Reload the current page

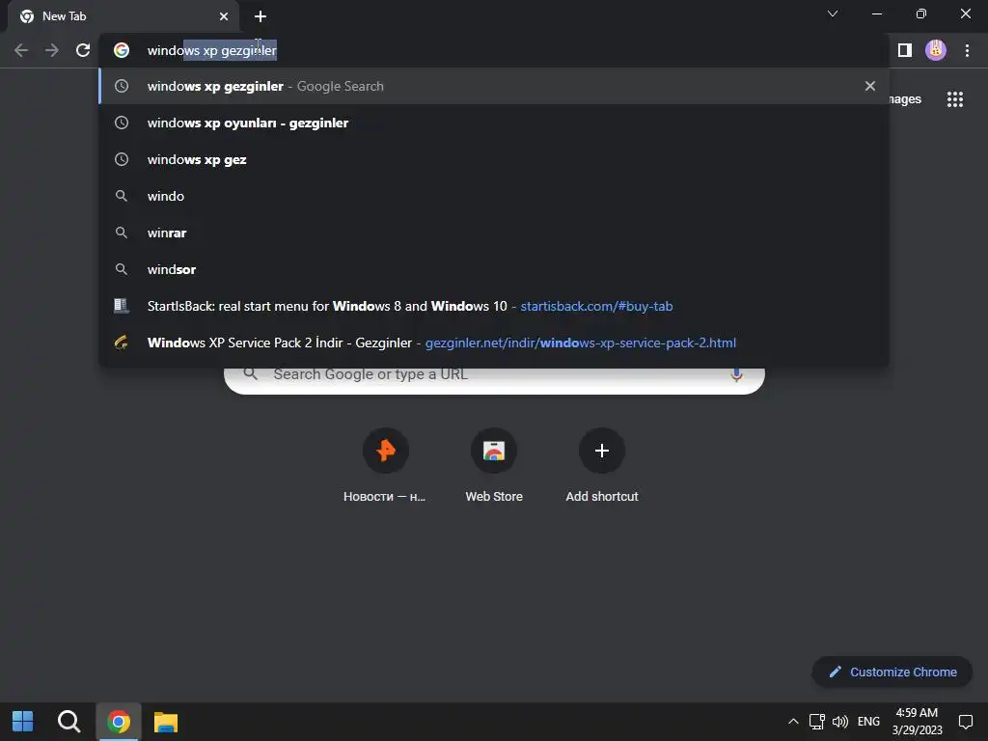point(83,50)
